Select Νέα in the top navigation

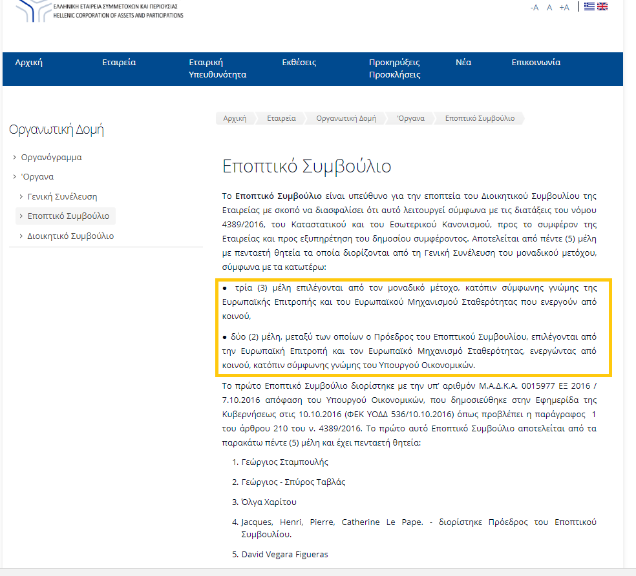click(463, 63)
